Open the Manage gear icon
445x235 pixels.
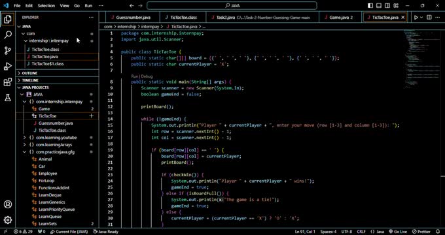[x=8, y=220]
